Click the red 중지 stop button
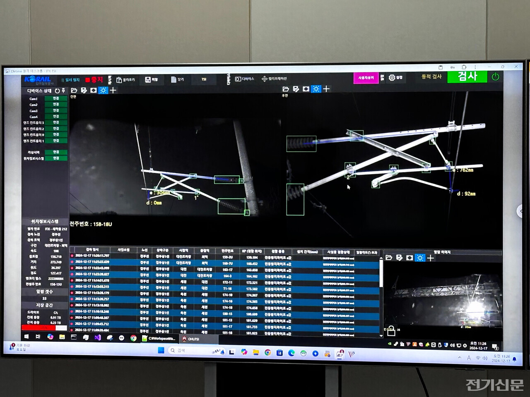 click(94, 79)
